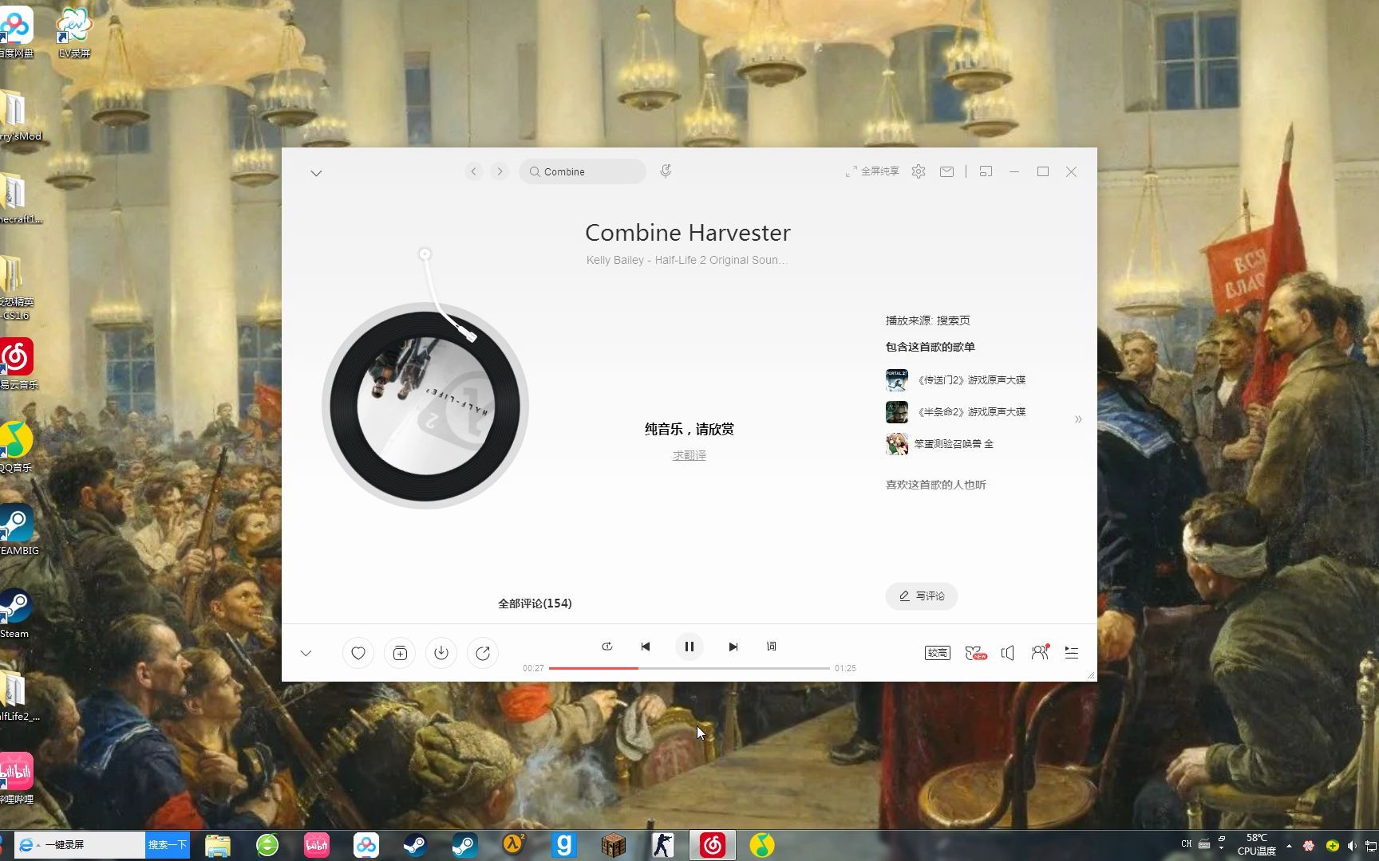
Task: Add song to a playlist with the collect icon
Action: (400, 653)
